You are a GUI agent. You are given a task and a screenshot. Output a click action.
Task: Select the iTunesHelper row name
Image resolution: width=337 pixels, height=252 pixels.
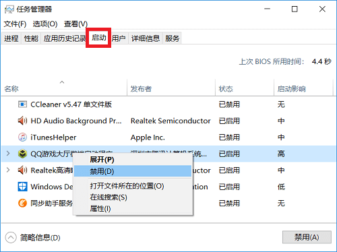[53, 137]
